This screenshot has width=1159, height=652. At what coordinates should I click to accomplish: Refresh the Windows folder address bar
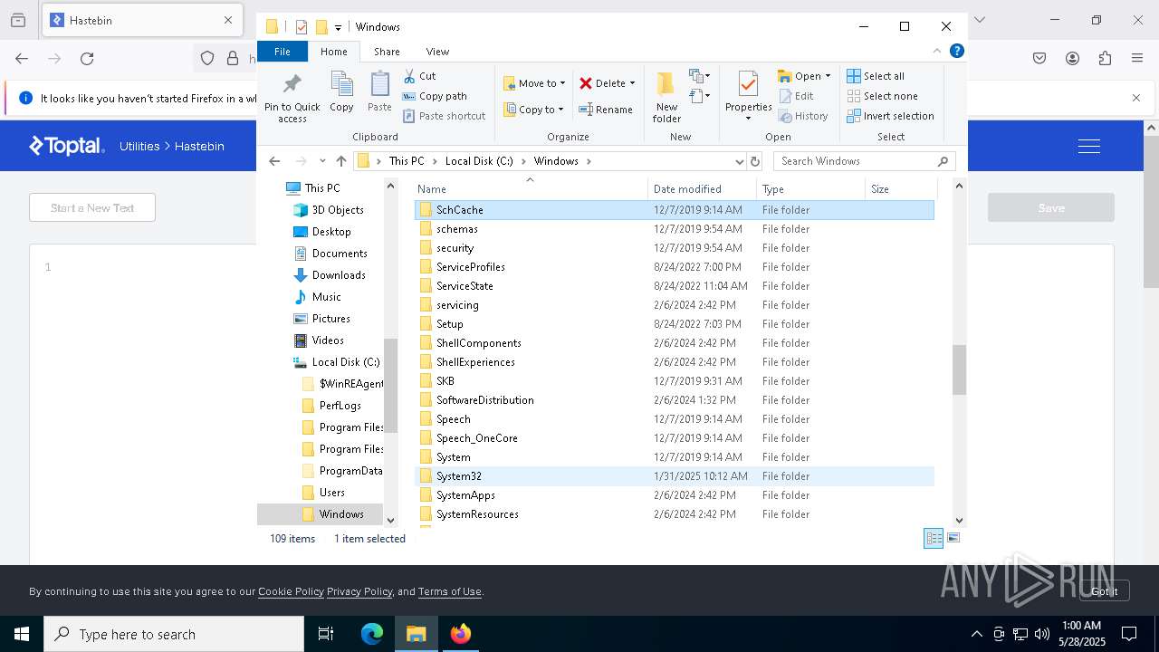click(x=755, y=161)
